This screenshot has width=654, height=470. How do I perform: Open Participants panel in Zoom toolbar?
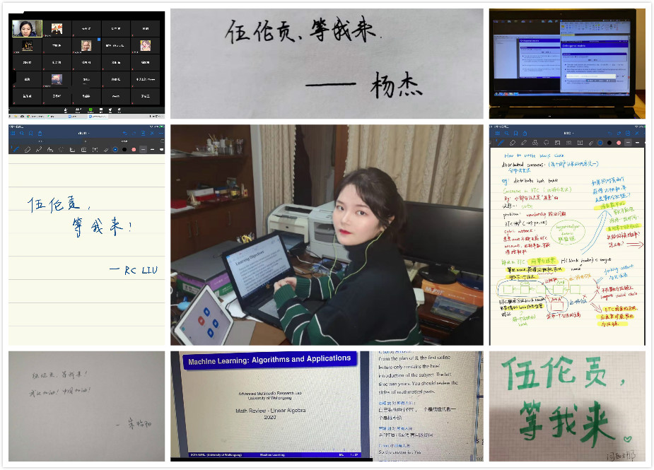pyautogui.click(x=77, y=110)
